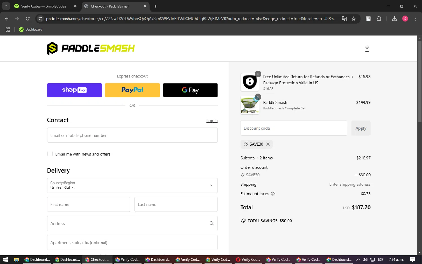Open the Chrome profile avatar
The image size is (422, 264).
[x=405, y=19]
